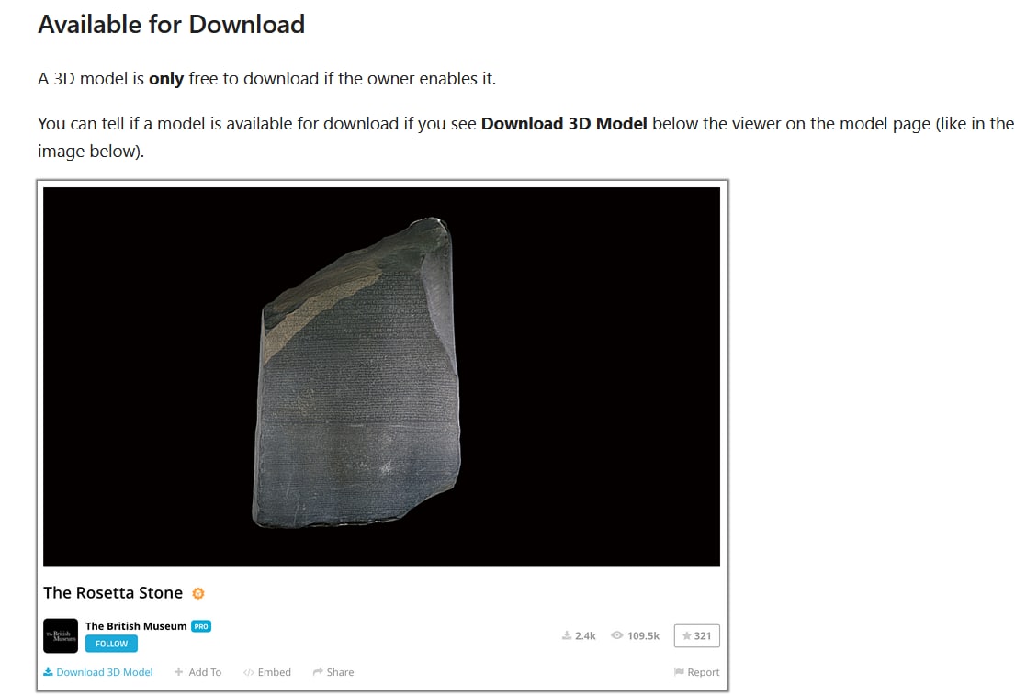Click the Rosetta Stone 3D viewer
The height and width of the screenshot is (696, 1015).
click(381, 376)
